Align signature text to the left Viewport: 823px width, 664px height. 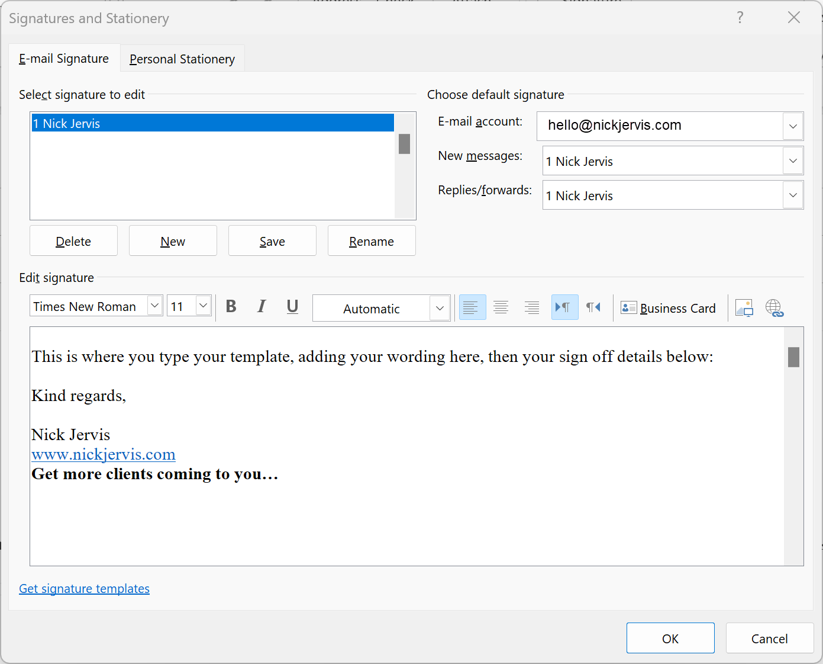pos(472,307)
